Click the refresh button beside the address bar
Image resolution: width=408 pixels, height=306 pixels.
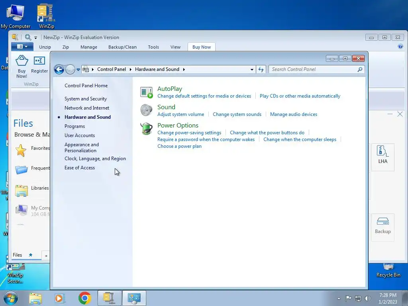(261, 69)
